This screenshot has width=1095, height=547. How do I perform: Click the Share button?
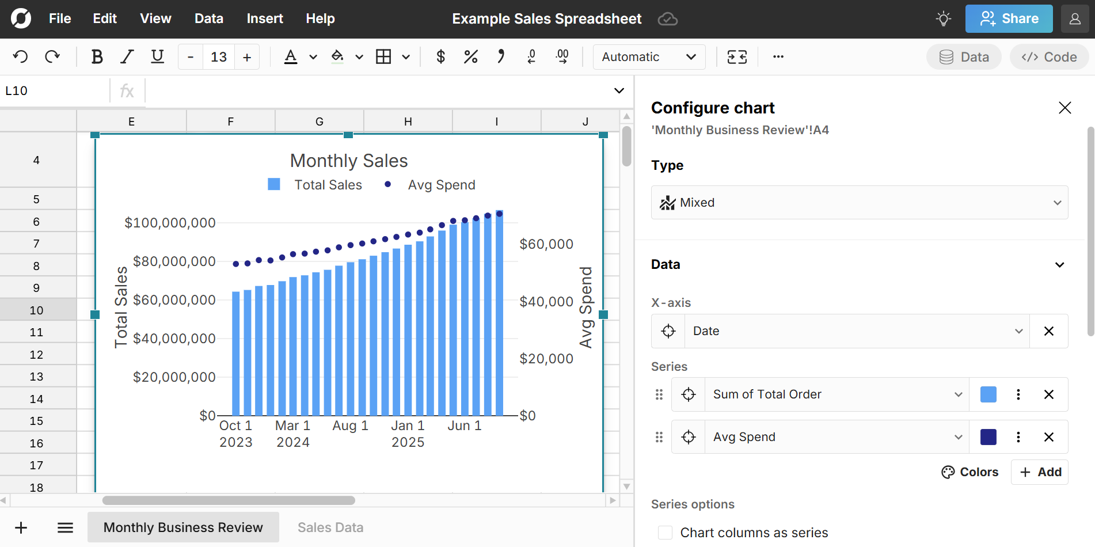click(x=1009, y=19)
